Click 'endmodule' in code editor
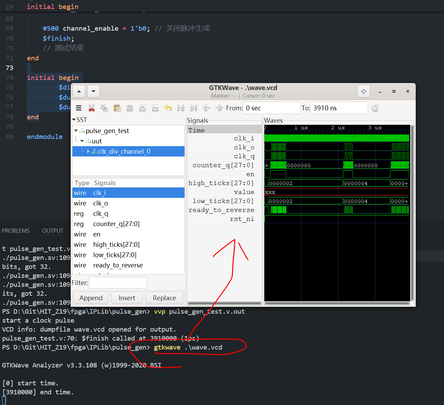 coord(45,136)
